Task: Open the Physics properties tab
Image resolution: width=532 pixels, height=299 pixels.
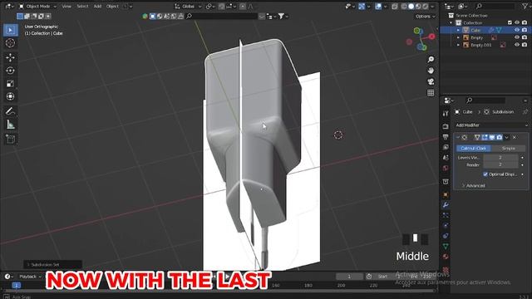Action: 446,225
